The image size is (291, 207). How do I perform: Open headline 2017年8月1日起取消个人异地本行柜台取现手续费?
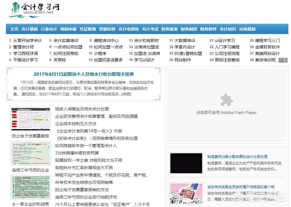[x=84, y=74]
